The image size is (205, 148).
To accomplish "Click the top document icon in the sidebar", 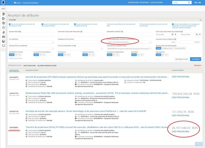I will tap(3, 14).
